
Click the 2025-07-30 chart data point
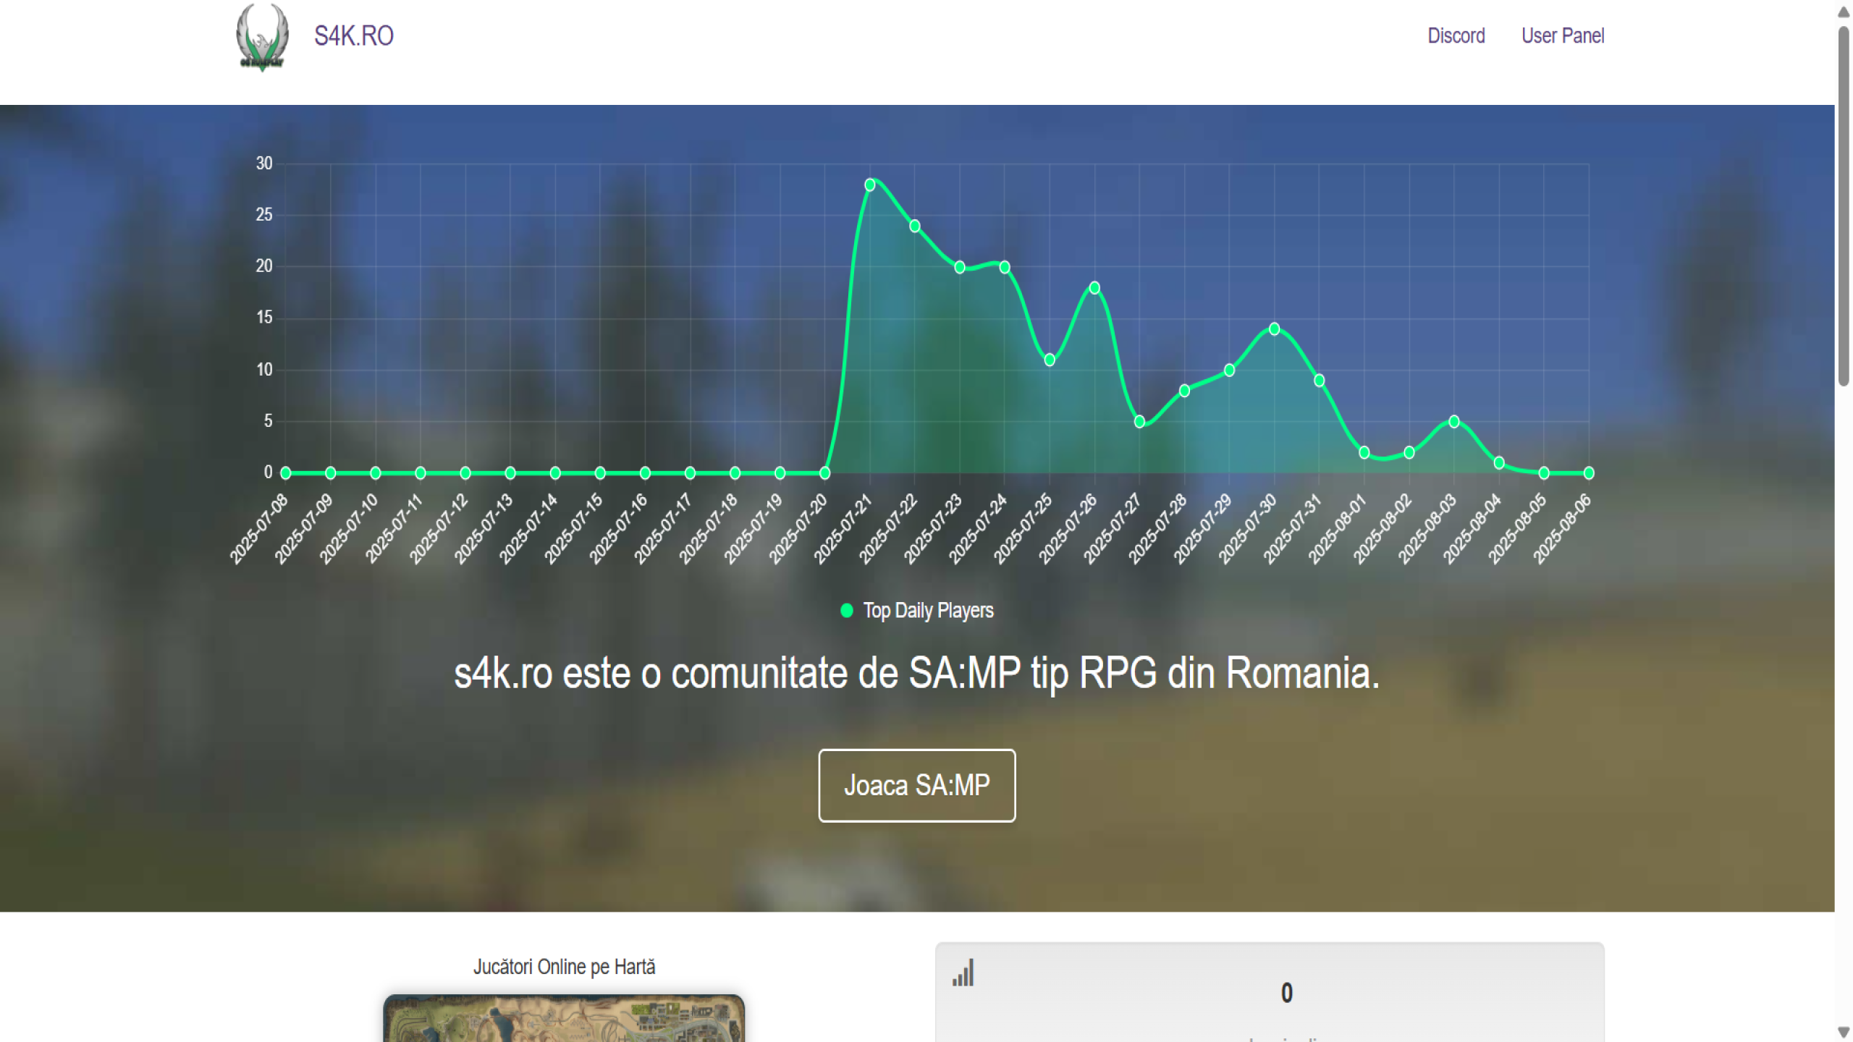pyautogui.click(x=1275, y=329)
